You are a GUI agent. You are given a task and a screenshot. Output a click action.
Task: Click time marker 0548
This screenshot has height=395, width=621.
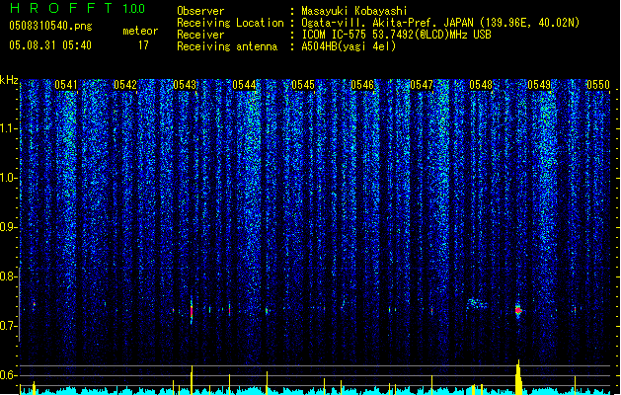pyautogui.click(x=481, y=85)
